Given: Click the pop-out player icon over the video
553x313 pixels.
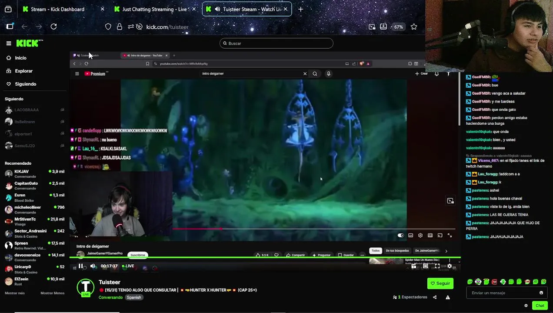Looking at the screenshot, I should point(450,201).
